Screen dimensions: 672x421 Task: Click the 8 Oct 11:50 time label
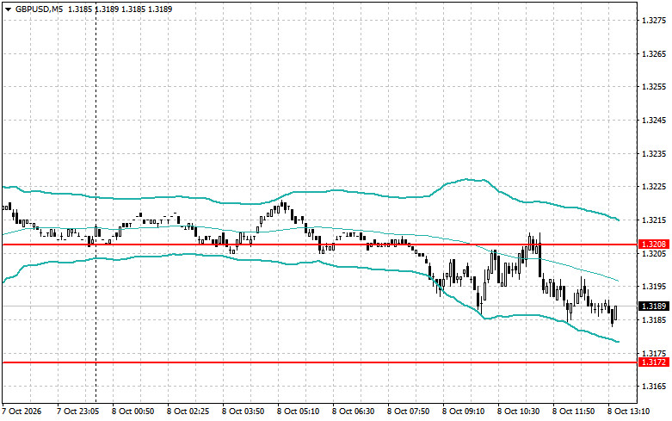tap(573, 412)
